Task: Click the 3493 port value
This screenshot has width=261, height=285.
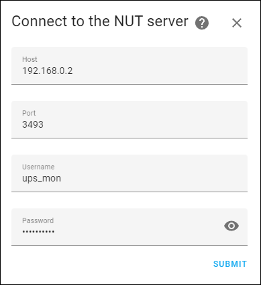Action: pos(33,124)
